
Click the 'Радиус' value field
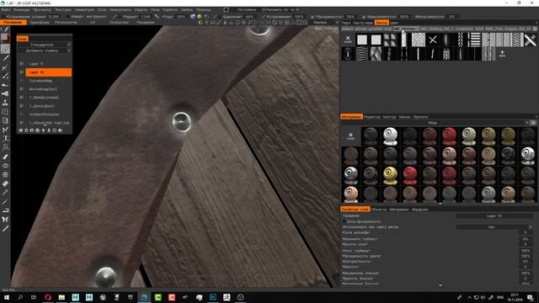(x=146, y=17)
